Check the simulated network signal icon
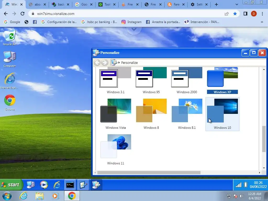The width and height of the screenshot is (268, 201). pos(238,185)
